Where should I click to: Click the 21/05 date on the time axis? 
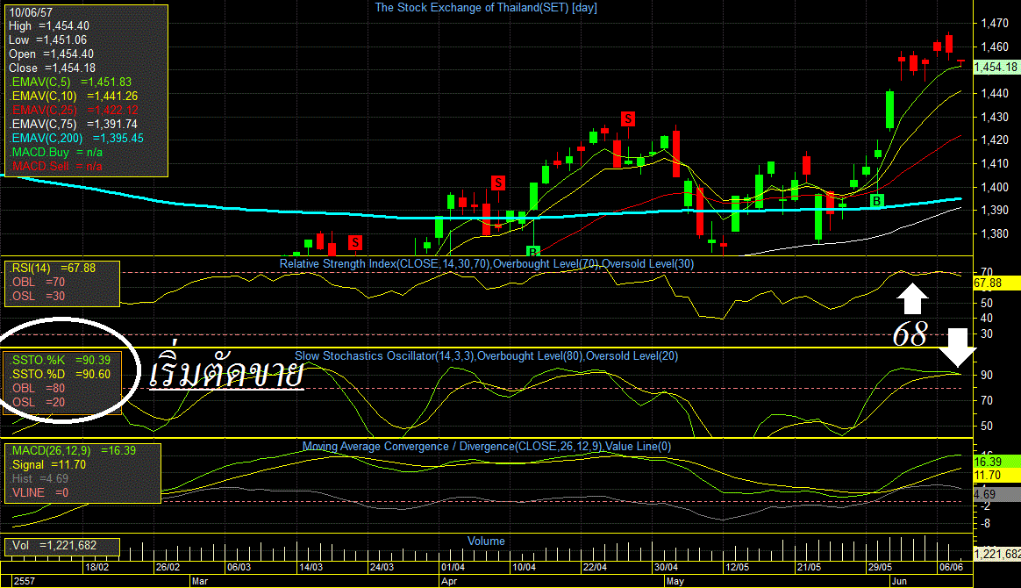pyautogui.click(x=809, y=567)
